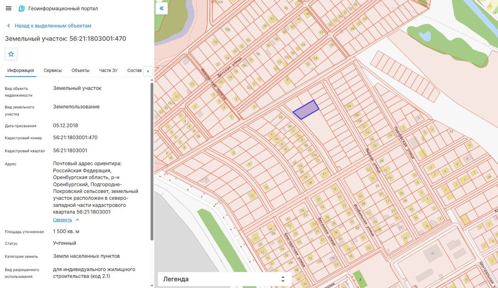Switch to the Информация tab
Image resolution: width=498 pixels, height=288 pixels.
tap(20, 71)
